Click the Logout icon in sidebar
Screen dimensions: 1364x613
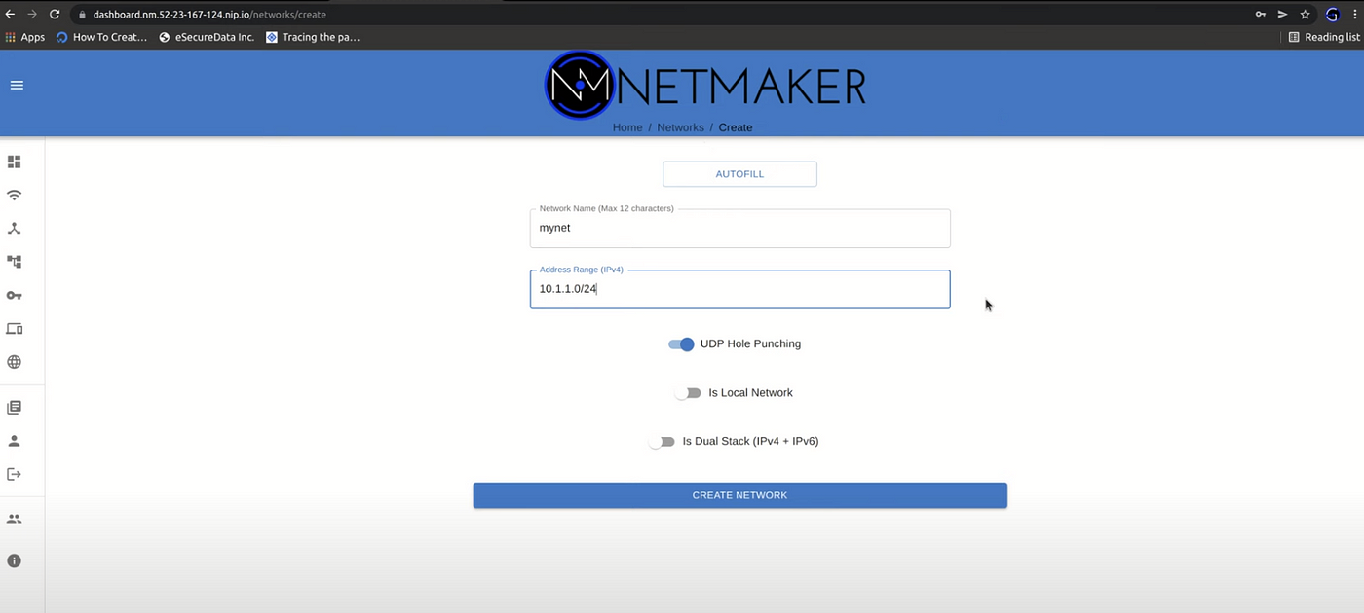pos(14,474)
